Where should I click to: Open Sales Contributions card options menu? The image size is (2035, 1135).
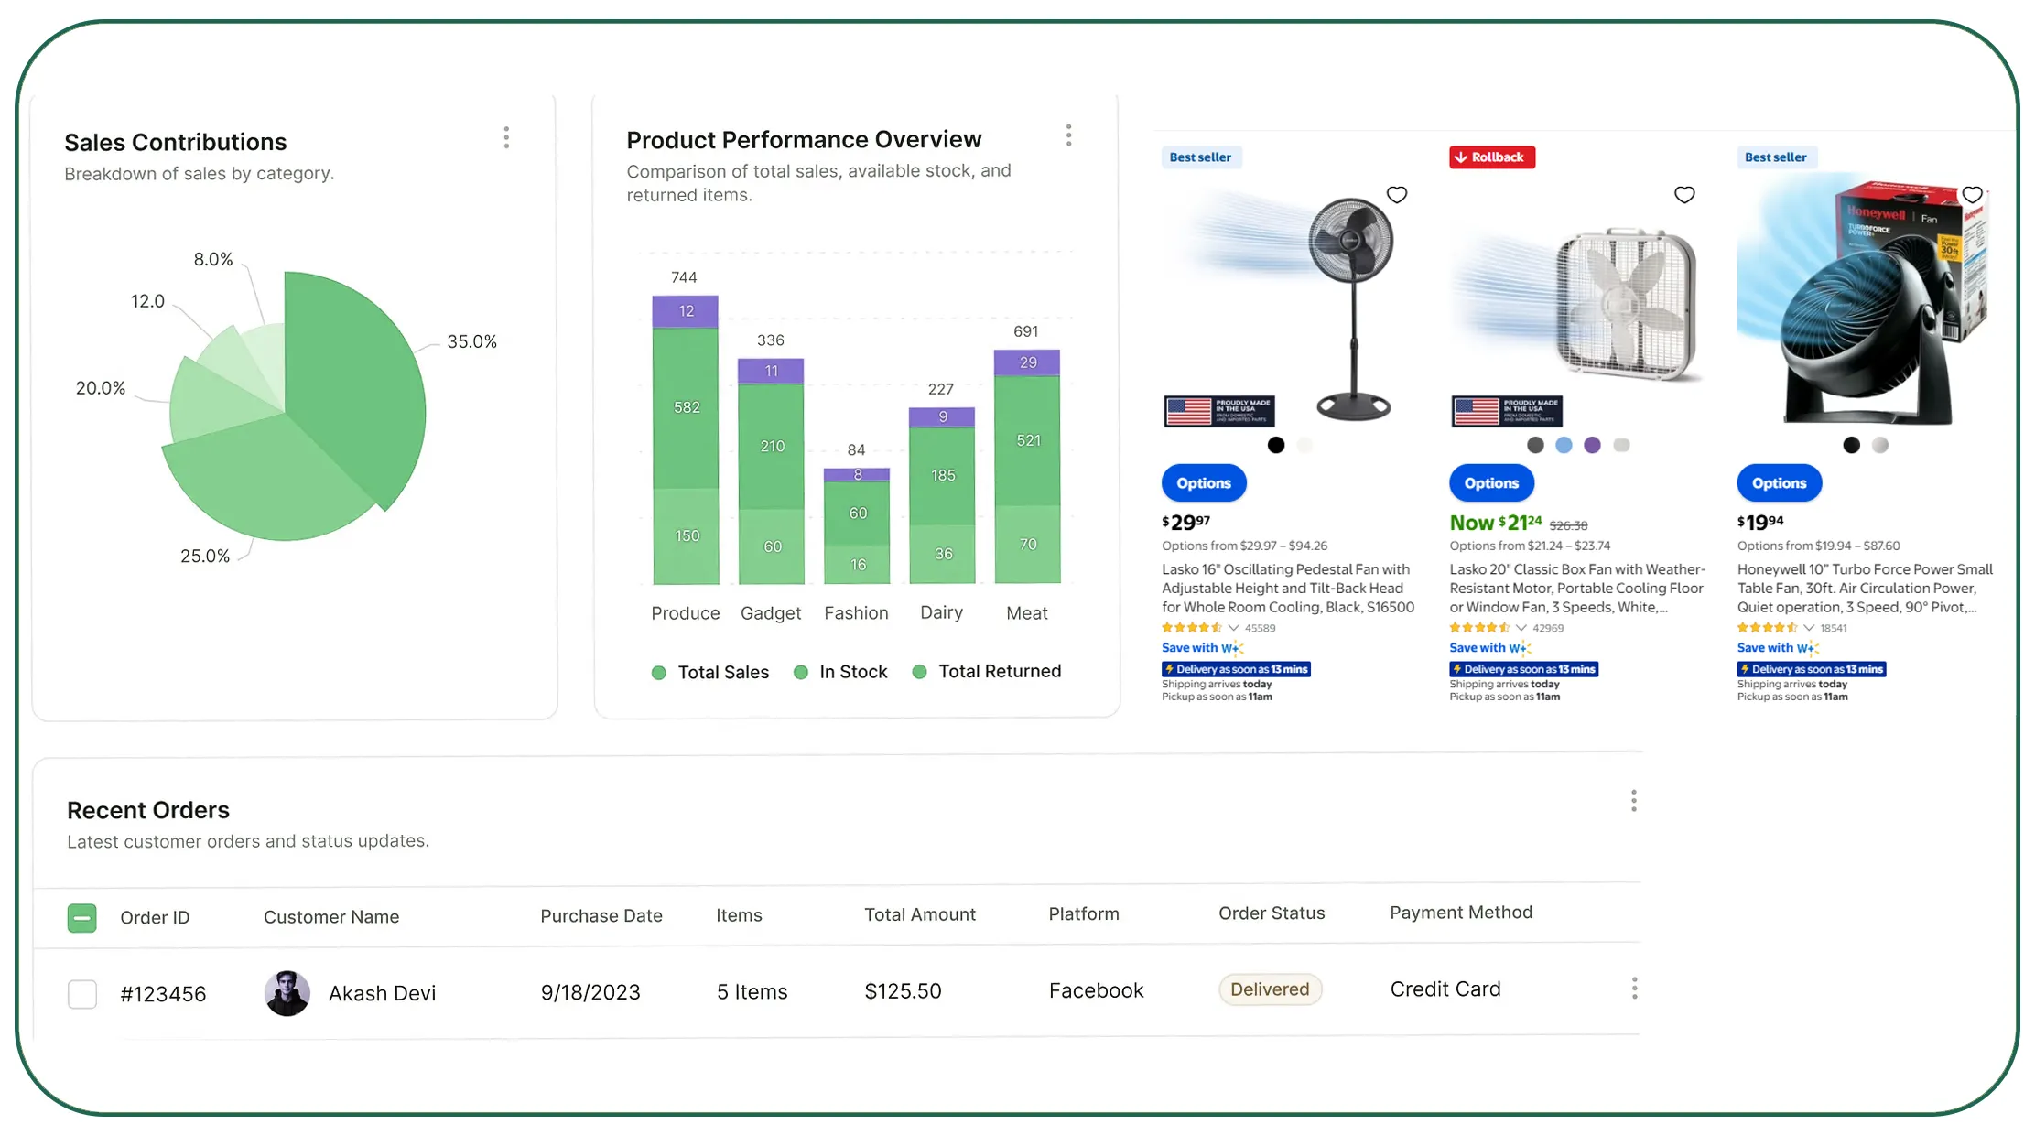point(506,138)
